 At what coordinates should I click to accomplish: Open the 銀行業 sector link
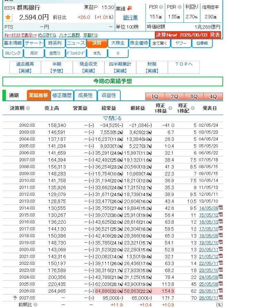tap(130, 18)
